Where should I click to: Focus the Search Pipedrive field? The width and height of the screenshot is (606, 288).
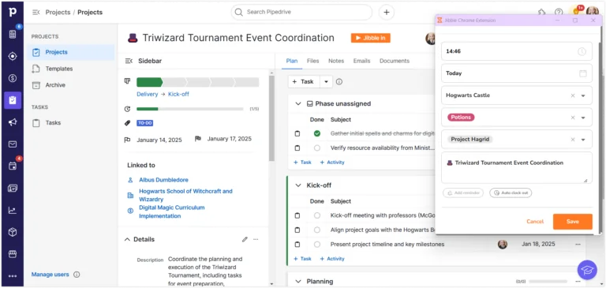302,12
